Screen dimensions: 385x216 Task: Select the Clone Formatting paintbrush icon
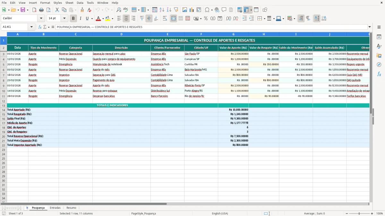pos(82,10)
